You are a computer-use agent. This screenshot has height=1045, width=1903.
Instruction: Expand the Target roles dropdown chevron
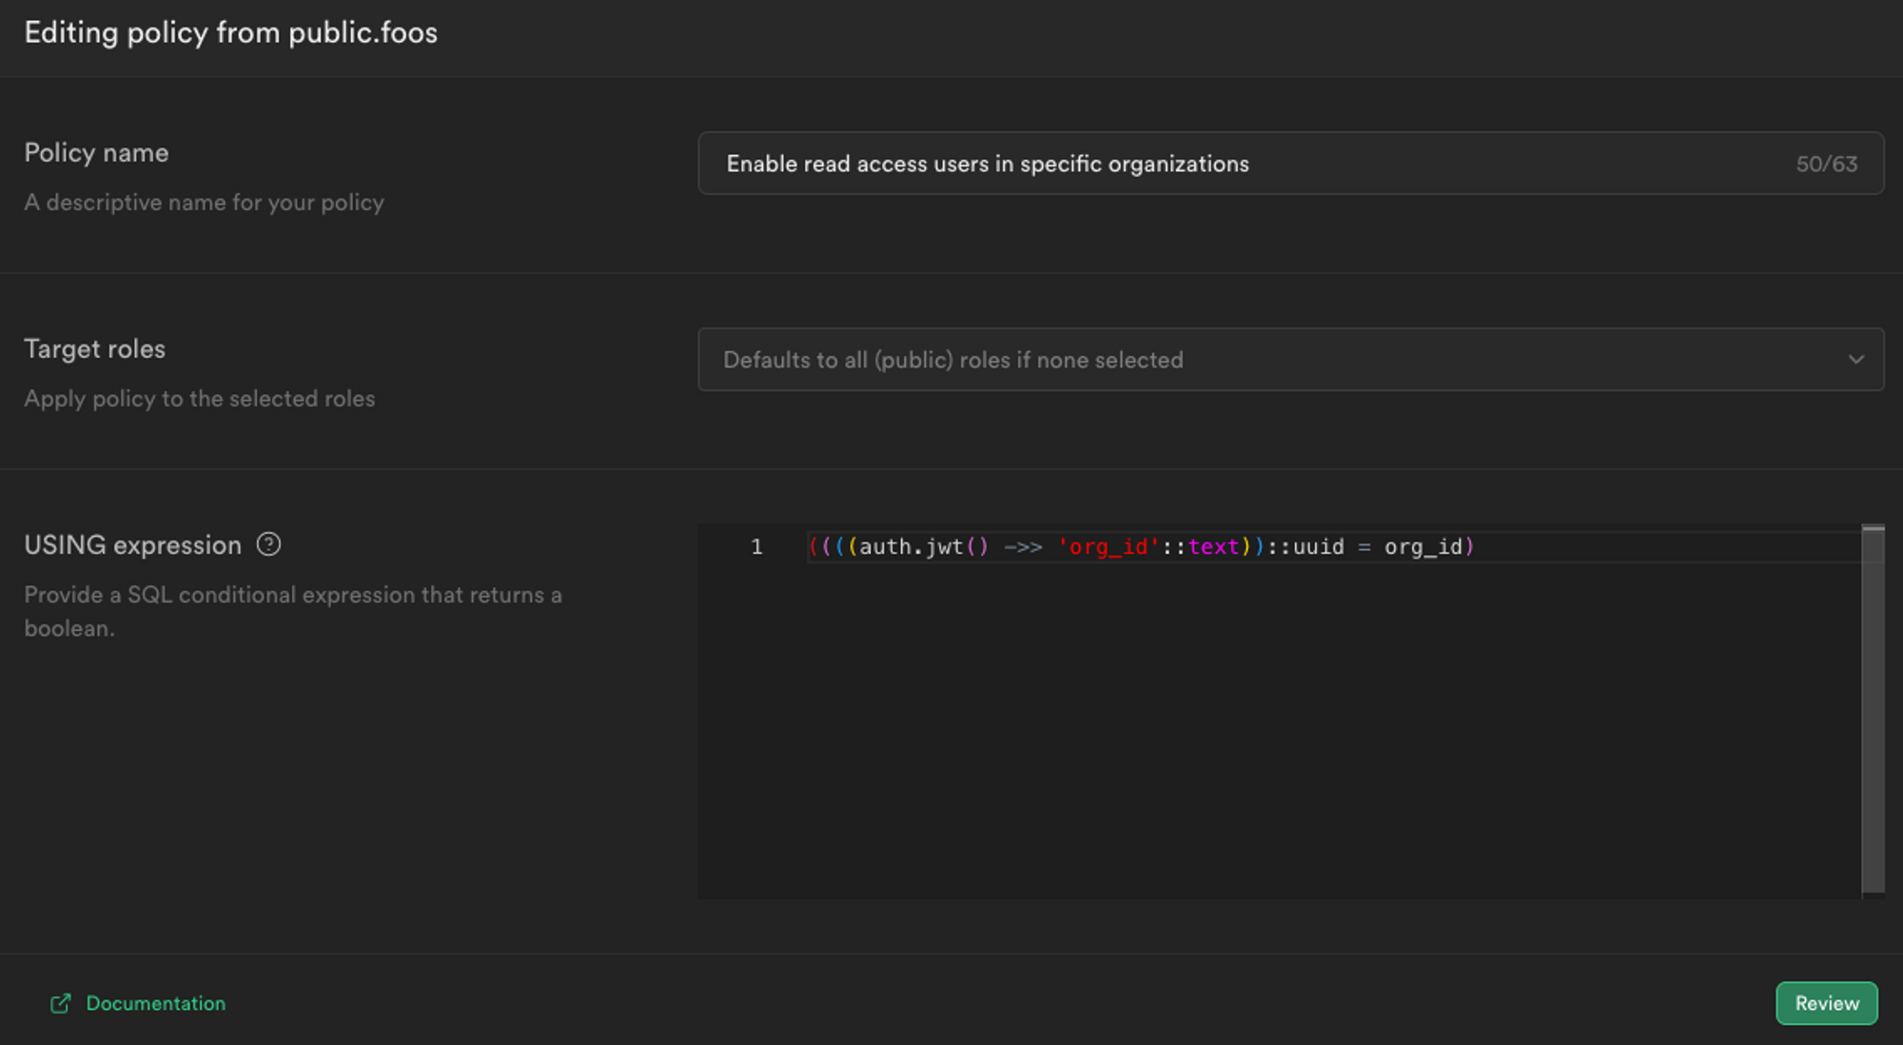click(x=1855, y=360)
